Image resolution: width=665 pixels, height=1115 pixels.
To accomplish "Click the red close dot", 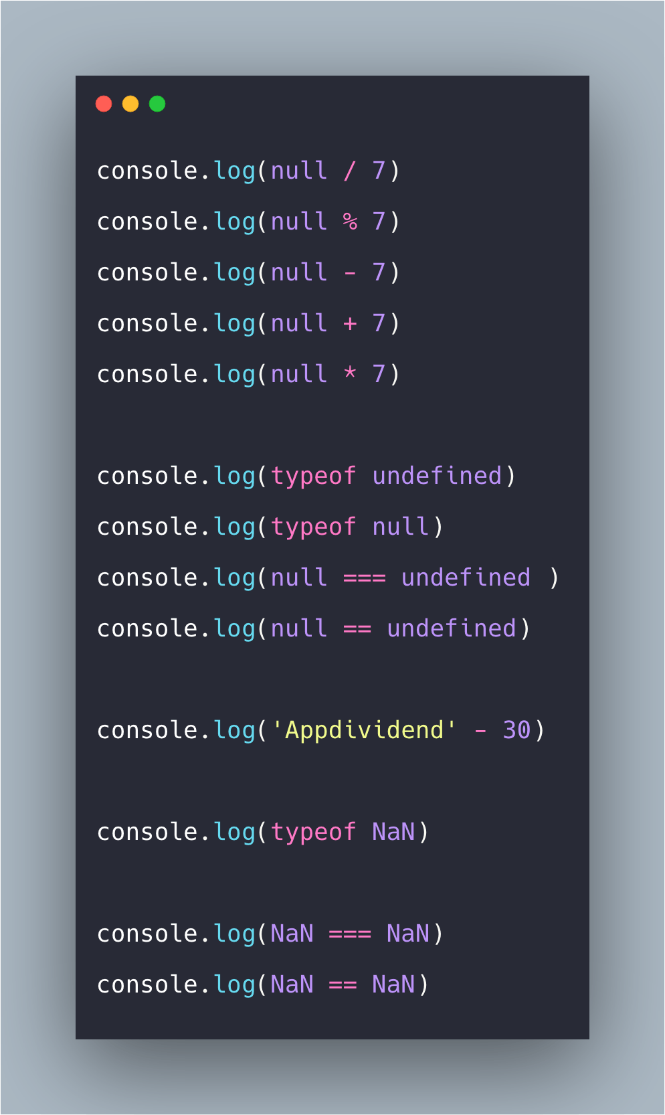I will (x=104, y=104).
